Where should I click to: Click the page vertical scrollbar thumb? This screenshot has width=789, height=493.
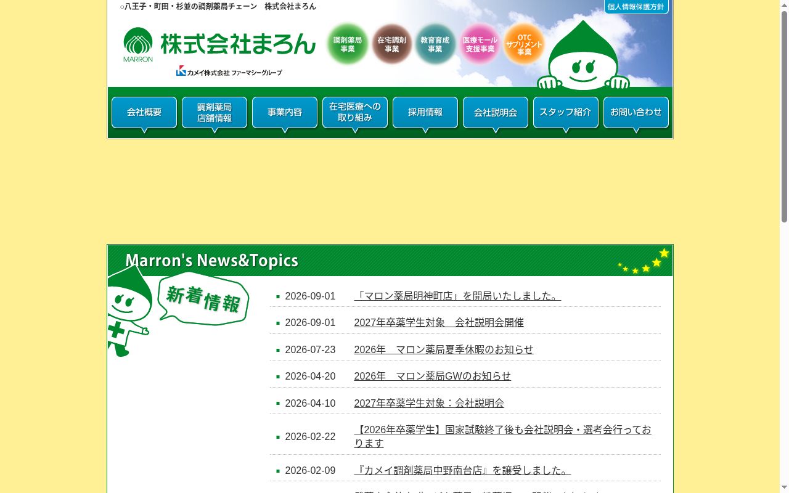click(x=784, y=116)
